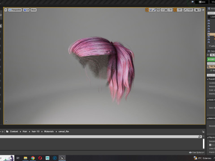
Task: Focus the Search Details field
Action: click(211, 75)
